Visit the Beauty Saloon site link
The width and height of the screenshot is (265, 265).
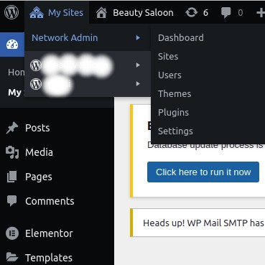[x=143, y=13]
